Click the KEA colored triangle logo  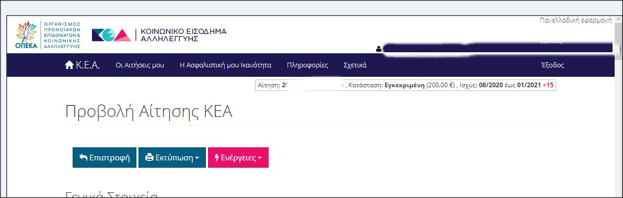pyautogui.click(x=111, y=35)
